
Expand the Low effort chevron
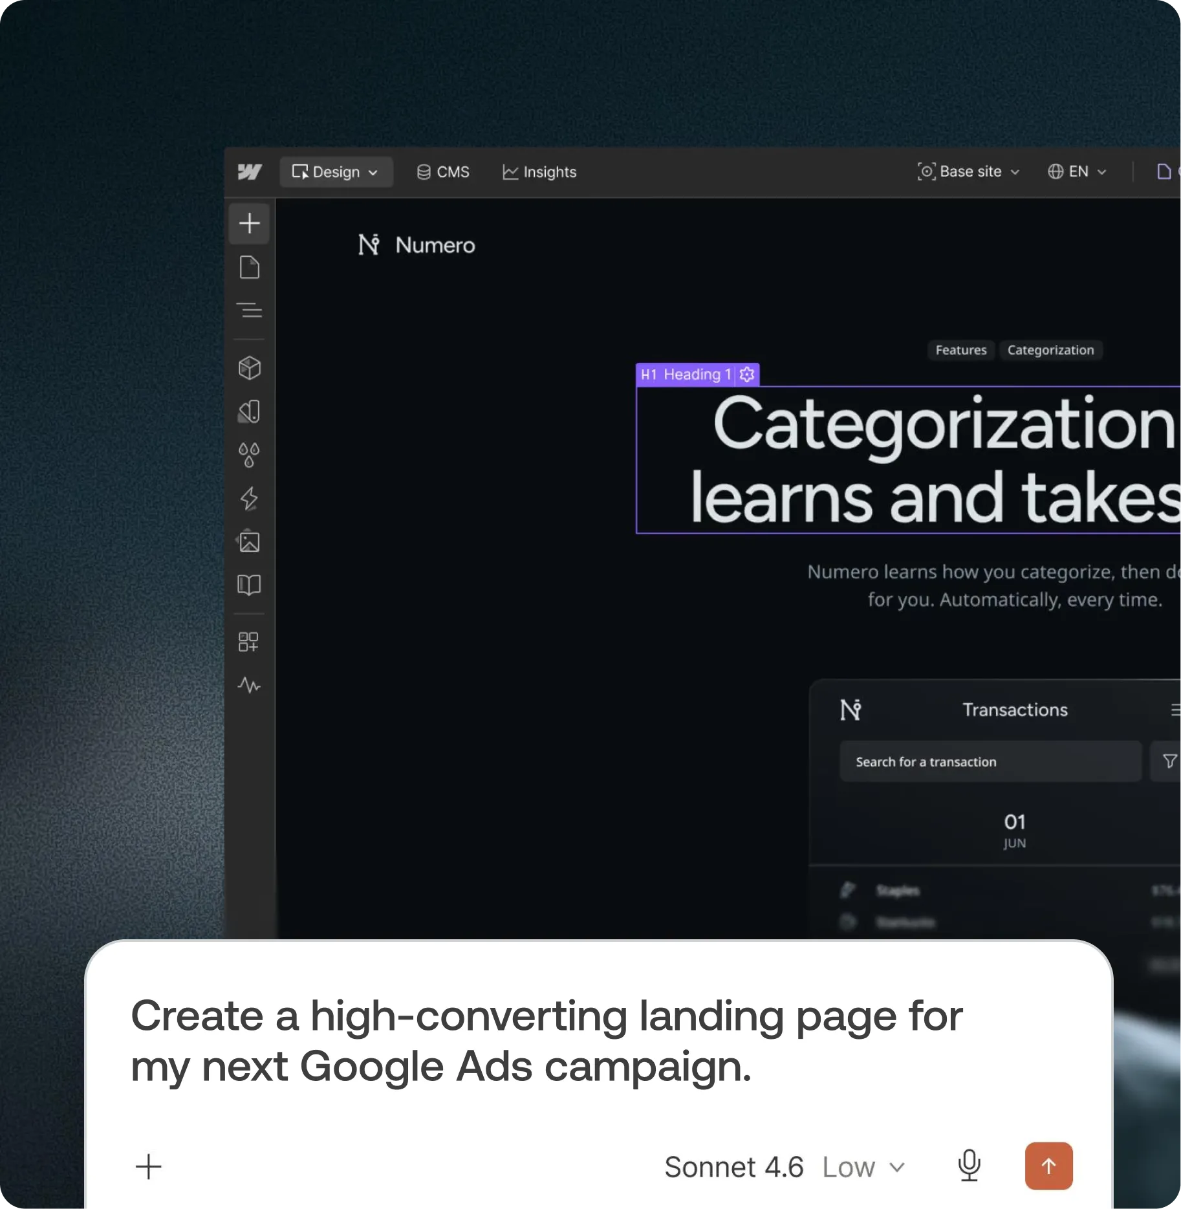[897, 1167]
